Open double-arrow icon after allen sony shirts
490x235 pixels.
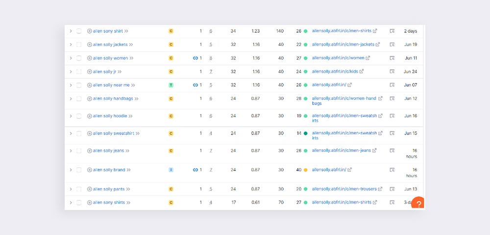128,203
